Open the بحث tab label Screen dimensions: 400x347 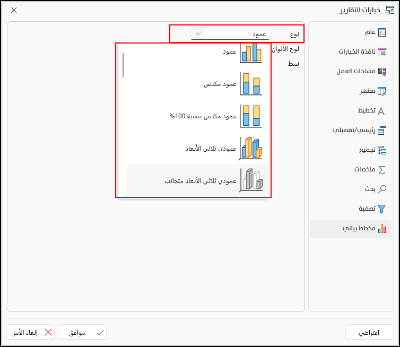[370, 189]
